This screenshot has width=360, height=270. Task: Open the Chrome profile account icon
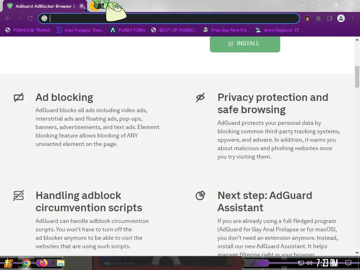coord(341,18)
